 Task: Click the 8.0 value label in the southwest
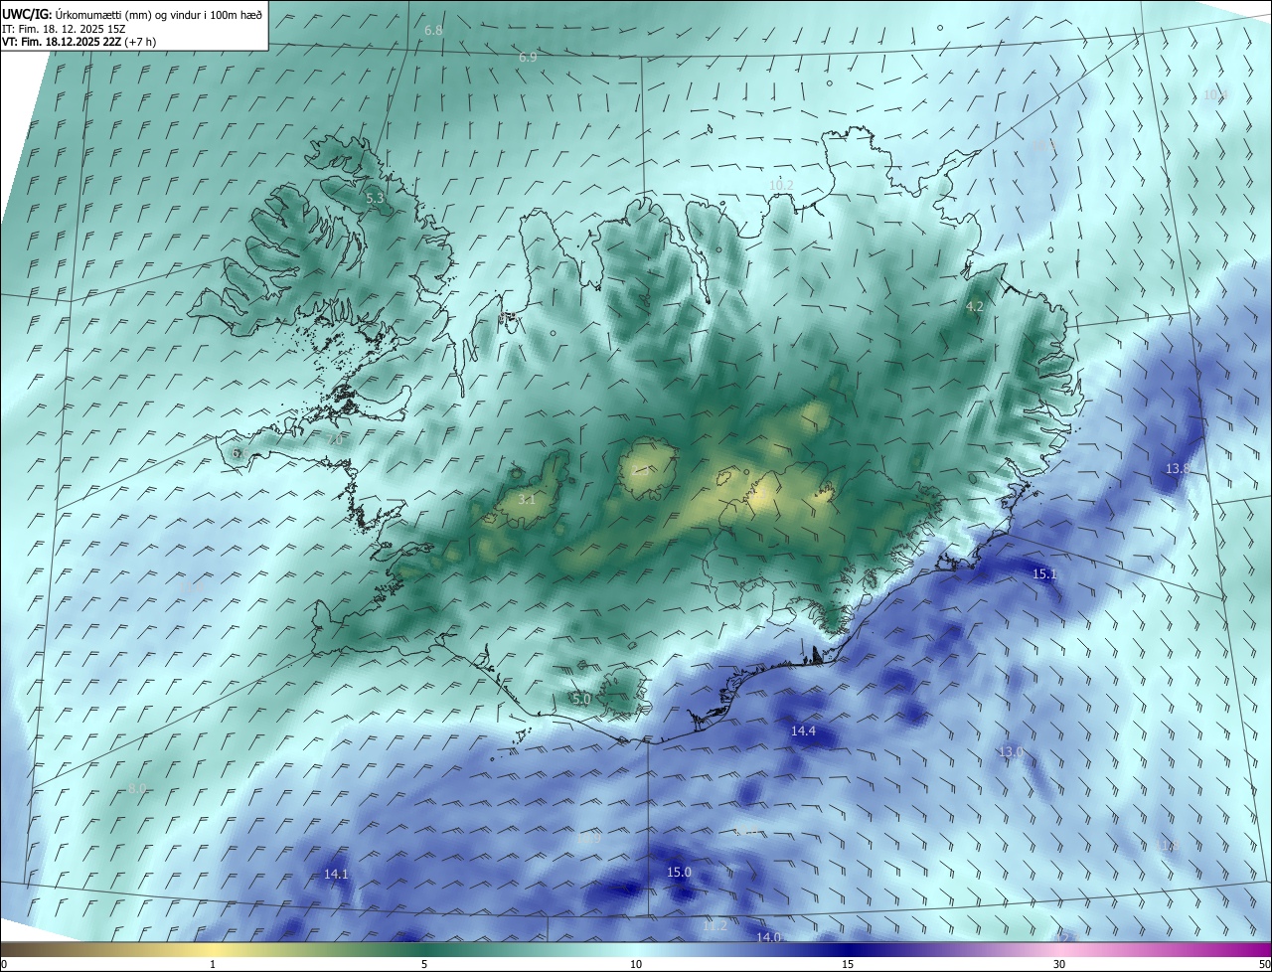(x=137, y=788)
